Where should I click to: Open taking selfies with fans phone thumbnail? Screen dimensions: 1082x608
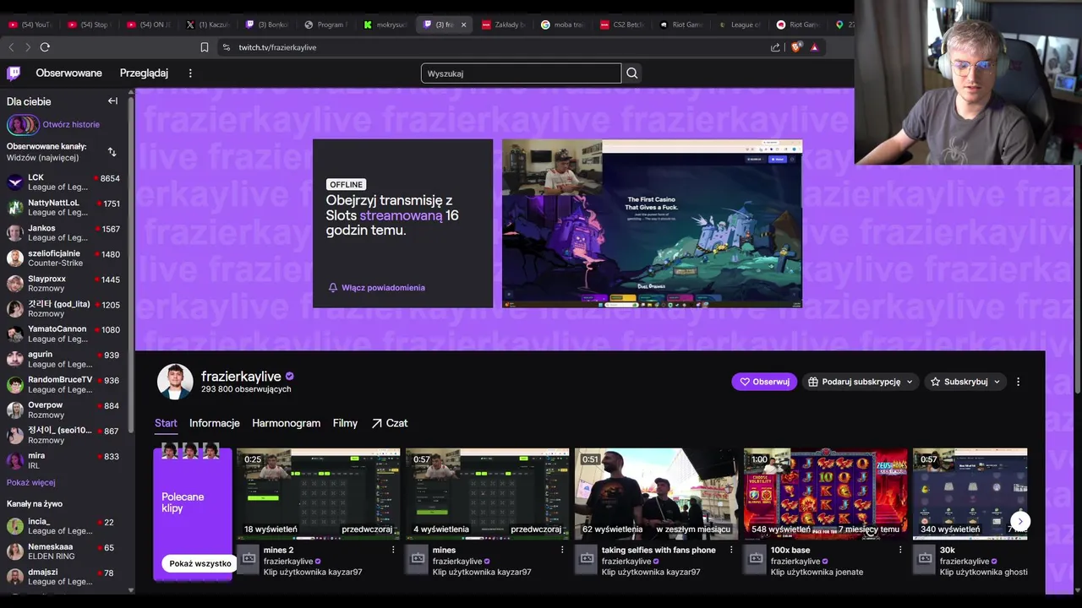[x=656, y=494]
